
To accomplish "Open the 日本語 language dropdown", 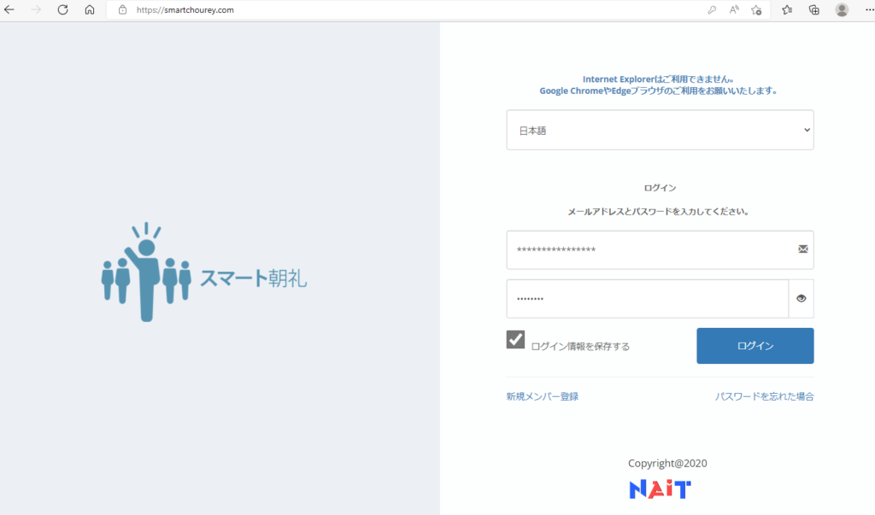I will 661,130.
